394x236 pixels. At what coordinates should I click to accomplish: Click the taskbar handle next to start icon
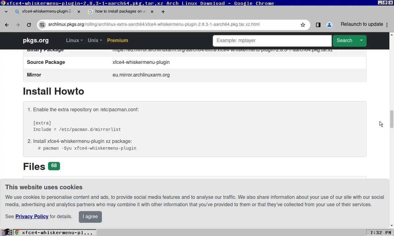(11, 232)
